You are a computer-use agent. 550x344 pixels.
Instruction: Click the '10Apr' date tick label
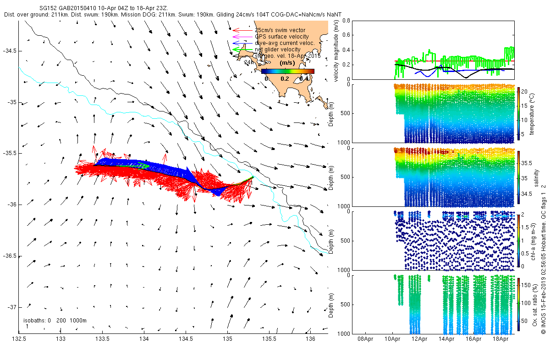[393, 339]
